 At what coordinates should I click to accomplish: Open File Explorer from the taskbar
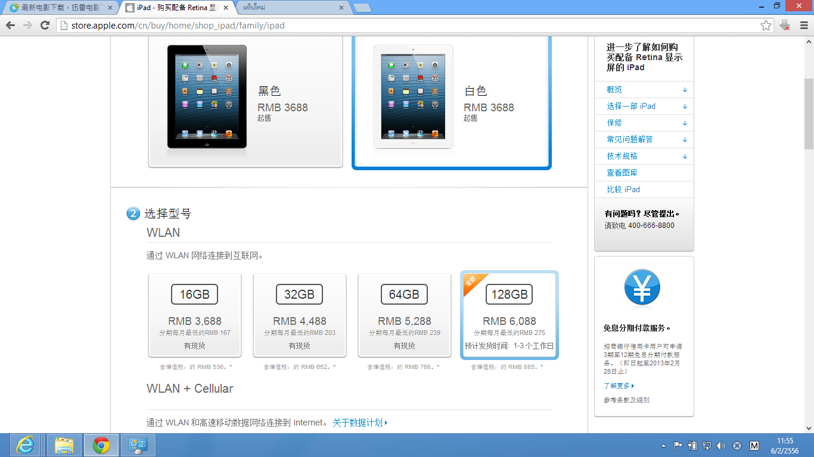coord(64,445)
